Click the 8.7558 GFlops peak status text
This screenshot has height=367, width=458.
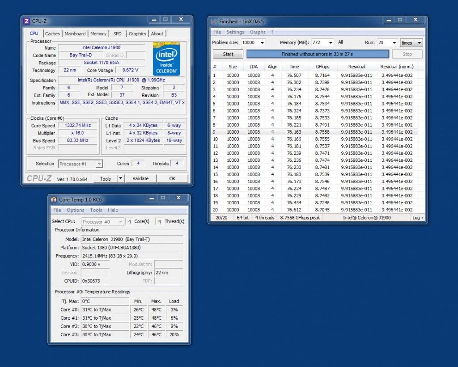click(300, 218)
